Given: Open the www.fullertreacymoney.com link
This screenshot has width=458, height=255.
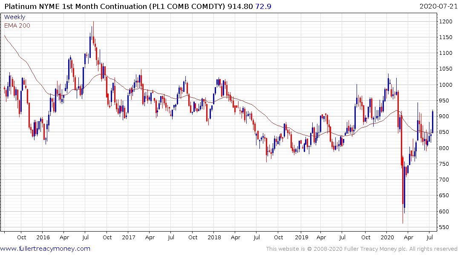Looking at the screenshot, I should tap(45, 249).
